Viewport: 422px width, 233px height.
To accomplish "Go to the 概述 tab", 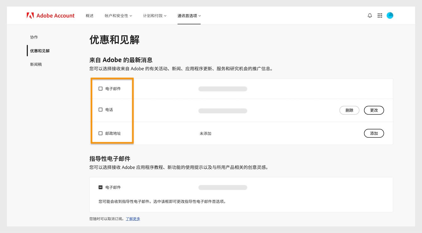I will coord(89,15).
